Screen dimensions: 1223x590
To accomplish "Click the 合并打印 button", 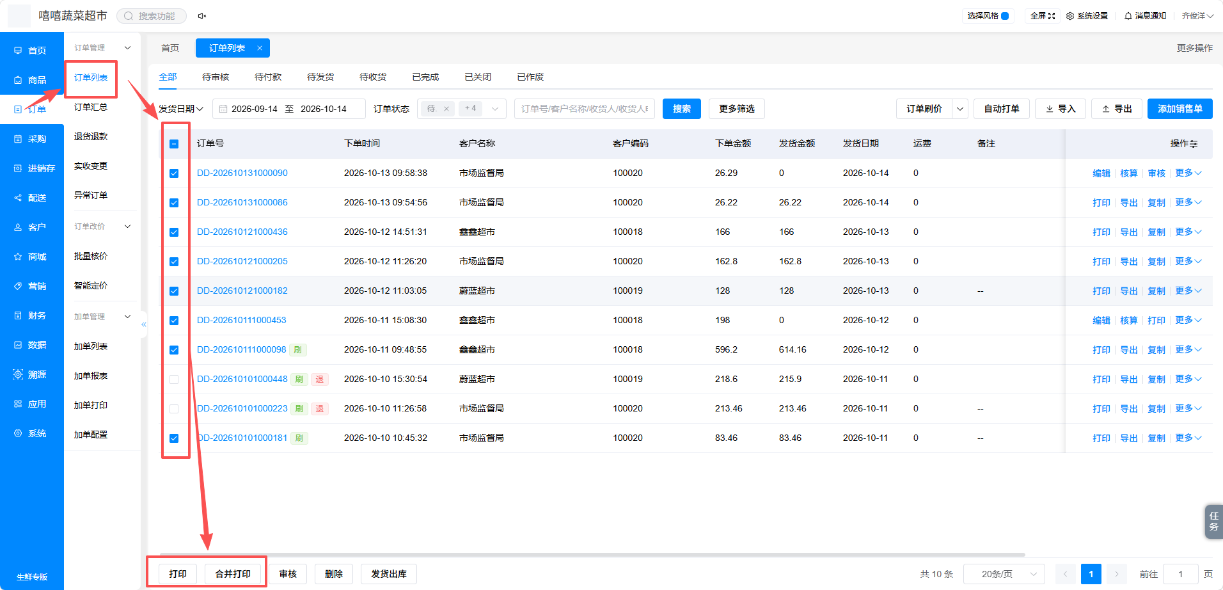I will pos(233,574).
